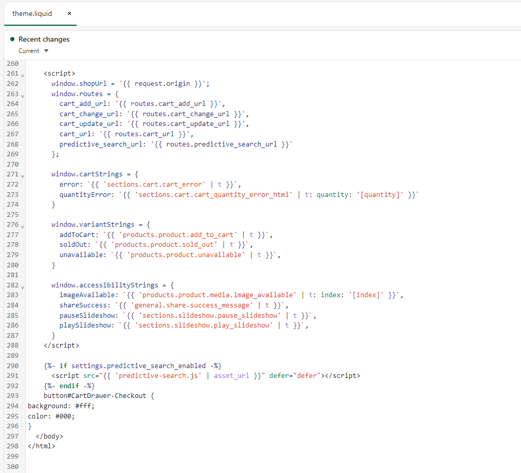
Task: Click the Recent changes heading
Action: (x=44, y=39)
